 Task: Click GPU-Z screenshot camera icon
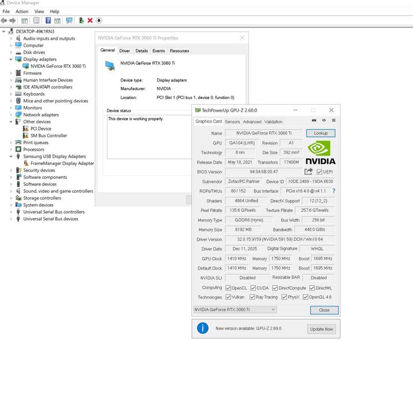point(314,120)
